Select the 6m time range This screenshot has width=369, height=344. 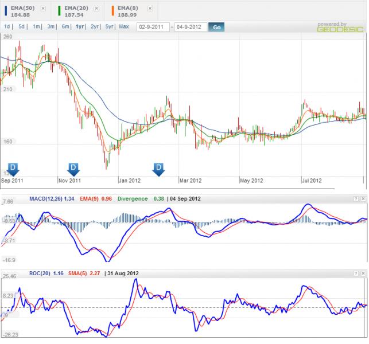pos(65,26)
